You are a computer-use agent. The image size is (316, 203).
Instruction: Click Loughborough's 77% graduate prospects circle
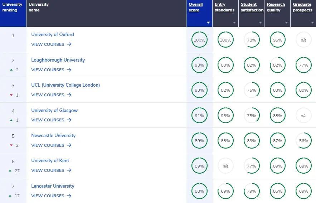(303, 65)
